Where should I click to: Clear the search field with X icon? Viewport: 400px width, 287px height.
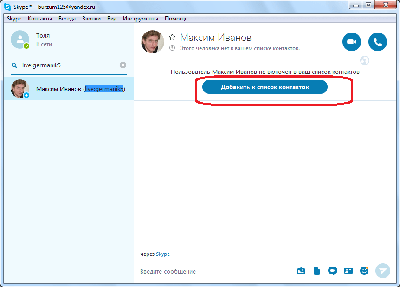(x=123, y=65)
